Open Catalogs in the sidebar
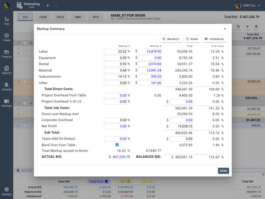Screen dimensions: 265x199 point(7,103)
